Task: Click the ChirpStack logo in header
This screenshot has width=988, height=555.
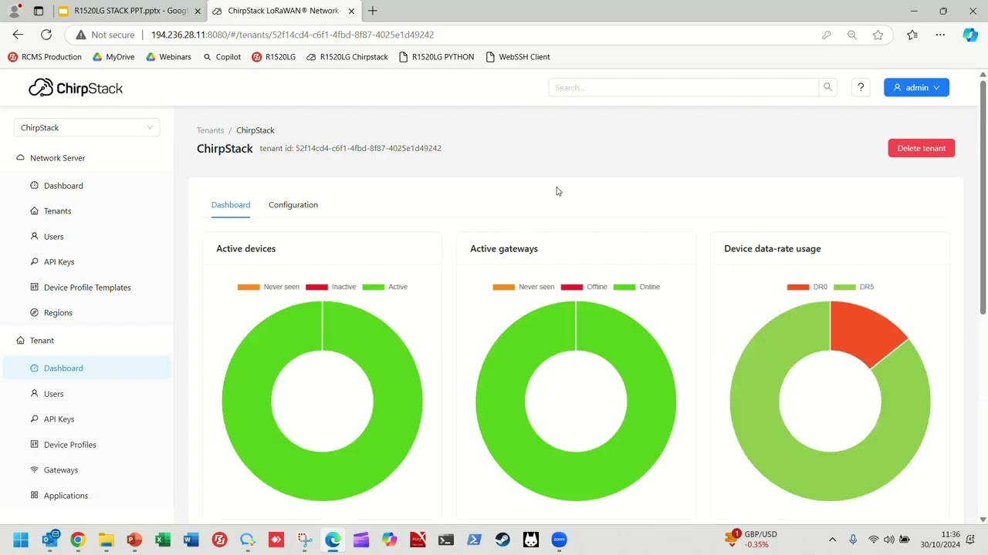Action: click(76, 88)
